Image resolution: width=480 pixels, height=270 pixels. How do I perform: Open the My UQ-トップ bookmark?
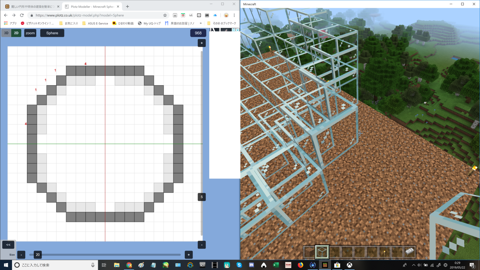[149, 23]
